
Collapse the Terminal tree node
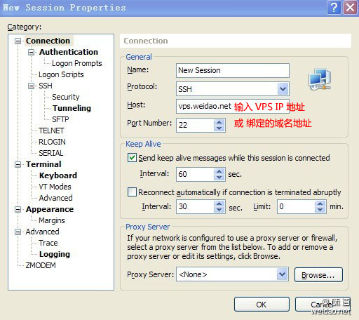point(18,164)
